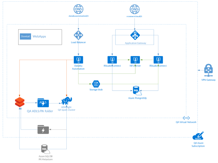The image size is (218, 163).
Task: Click the Azure SQL DB PA Metastore icon
Action: (x=44, y=149)
